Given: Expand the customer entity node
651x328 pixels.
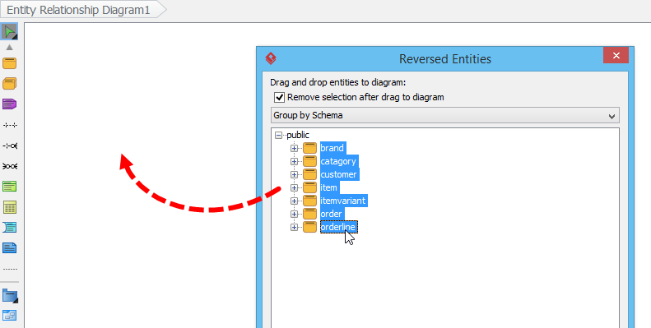Looking at the screenshot, I should pyautogui.click(x=294, y=174).
